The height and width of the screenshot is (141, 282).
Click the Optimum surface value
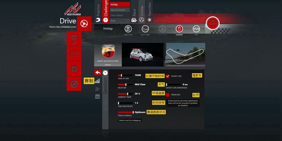click(140, 112)
